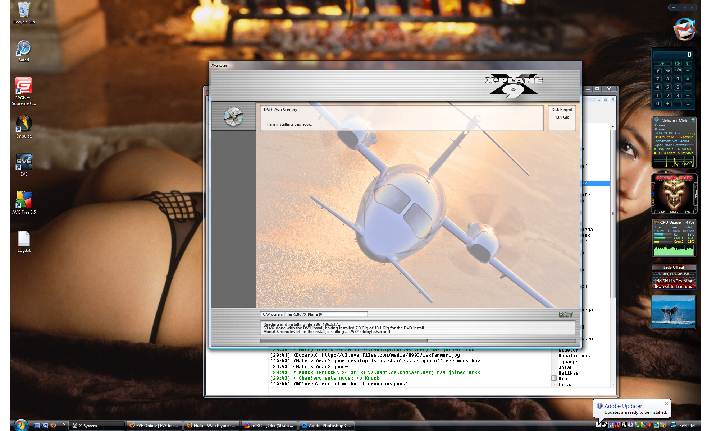Click the install path input field
Image resolution: width=712 pixels, height=431 pixels.
[x=314, y=314]
